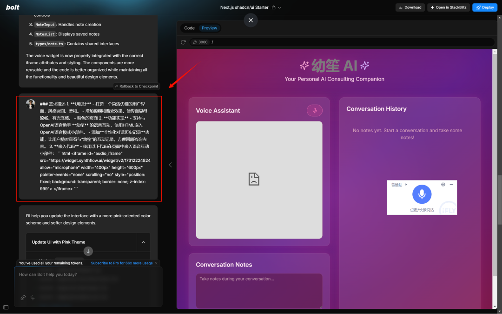The width and height of the screenshot is (502, 314).
Task: Expand the 普通话 language selector
Action: [x=399, y=185]
